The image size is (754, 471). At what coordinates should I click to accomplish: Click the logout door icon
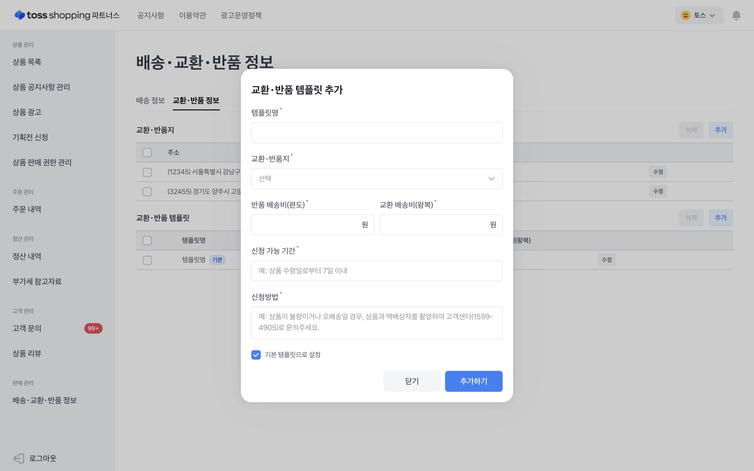pos(18,458)
